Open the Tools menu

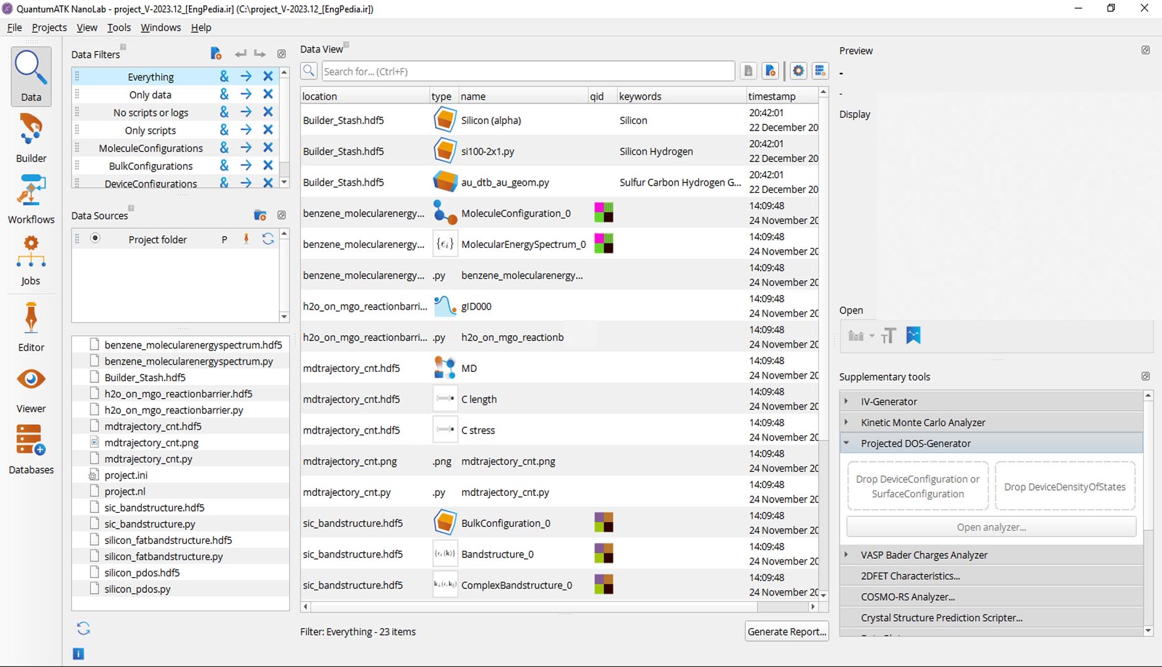(119, 28)
